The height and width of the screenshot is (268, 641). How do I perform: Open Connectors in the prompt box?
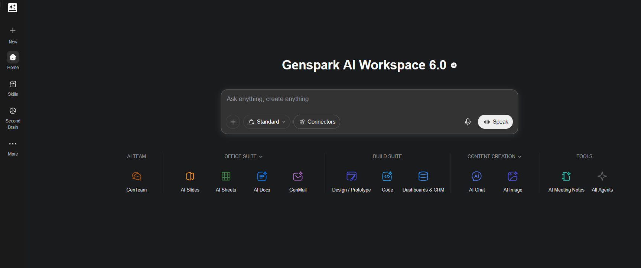pyautogui.click(x=317, y=122)
